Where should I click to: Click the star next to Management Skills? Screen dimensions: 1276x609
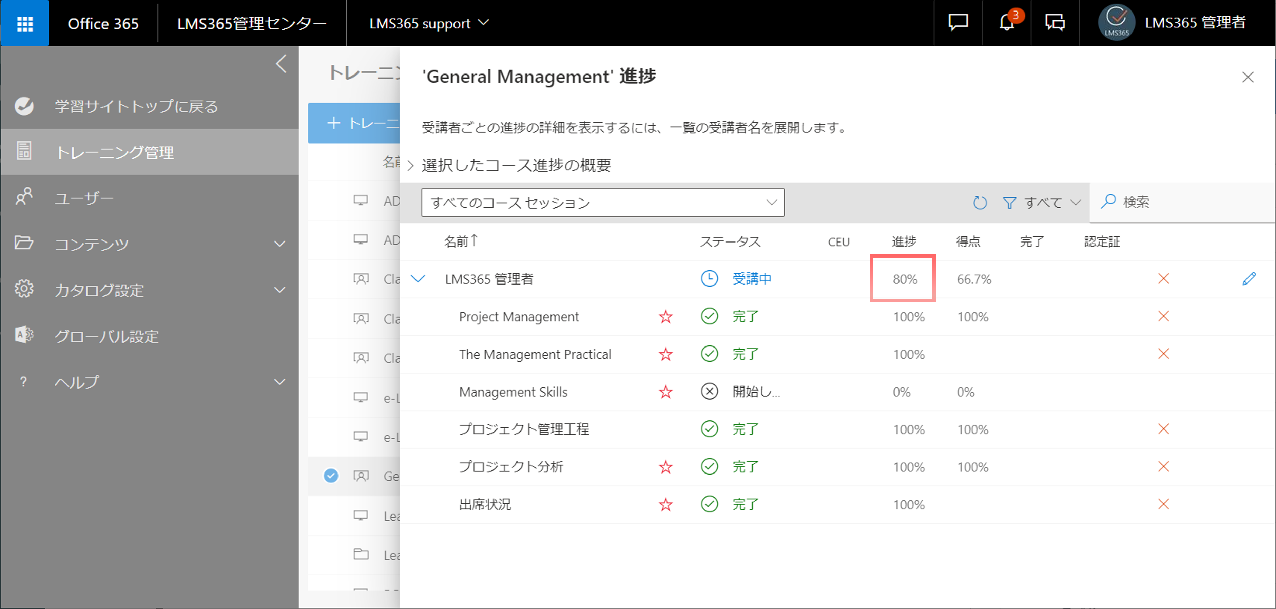pos(666,392)
